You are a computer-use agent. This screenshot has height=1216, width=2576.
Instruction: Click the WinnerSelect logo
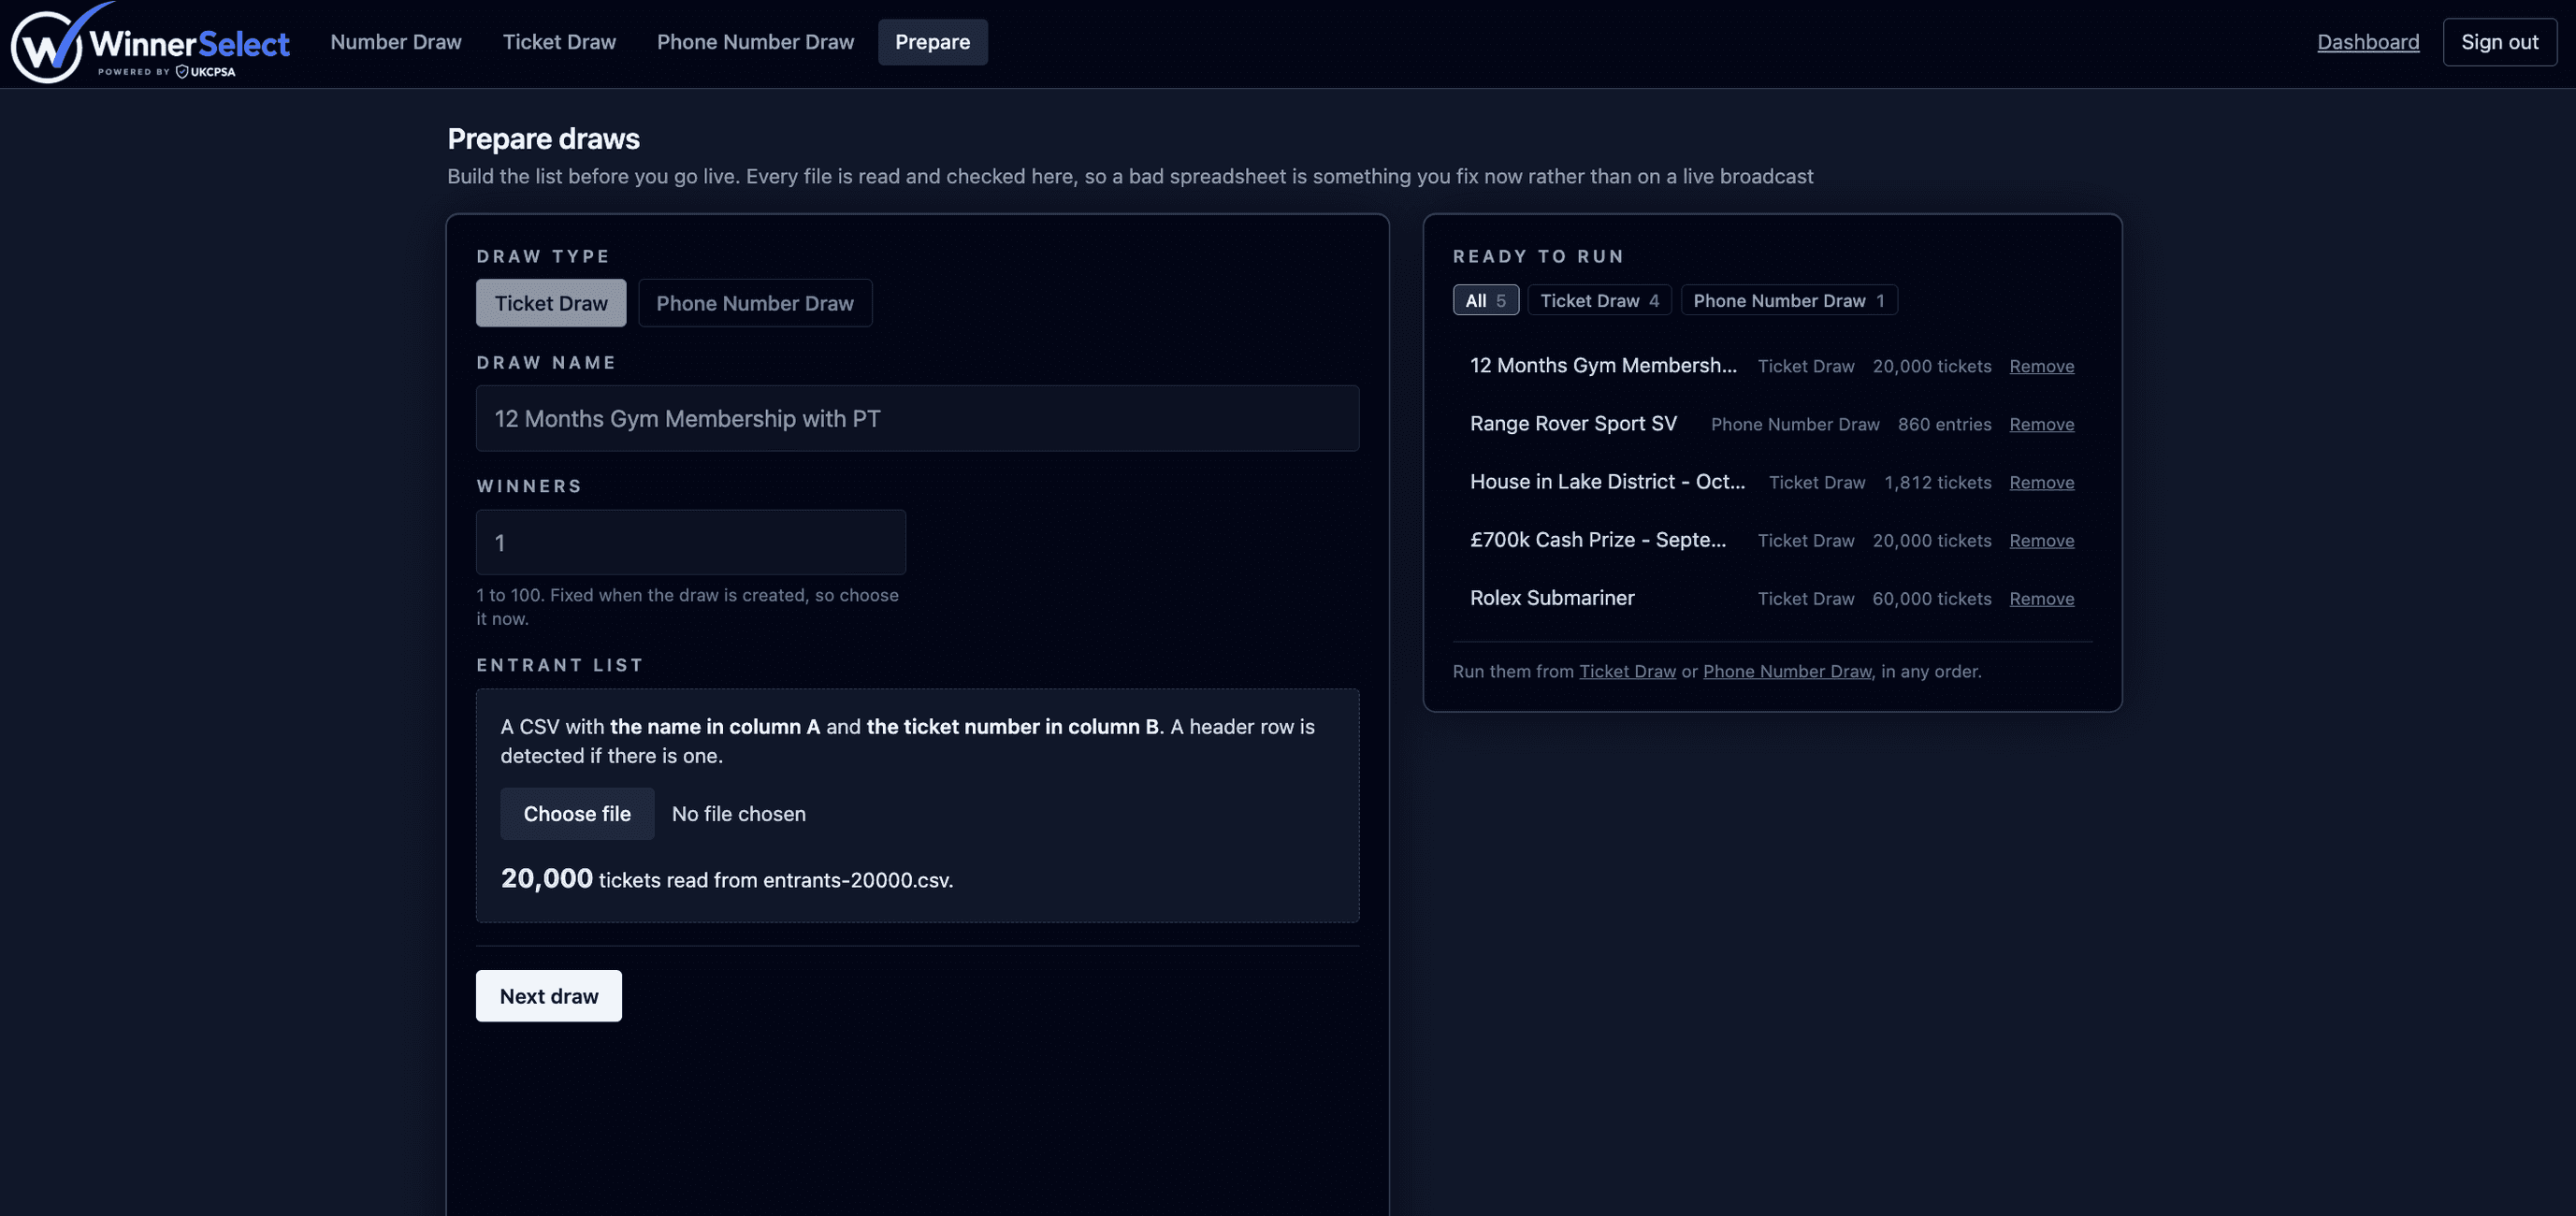(x=150, y=42)
